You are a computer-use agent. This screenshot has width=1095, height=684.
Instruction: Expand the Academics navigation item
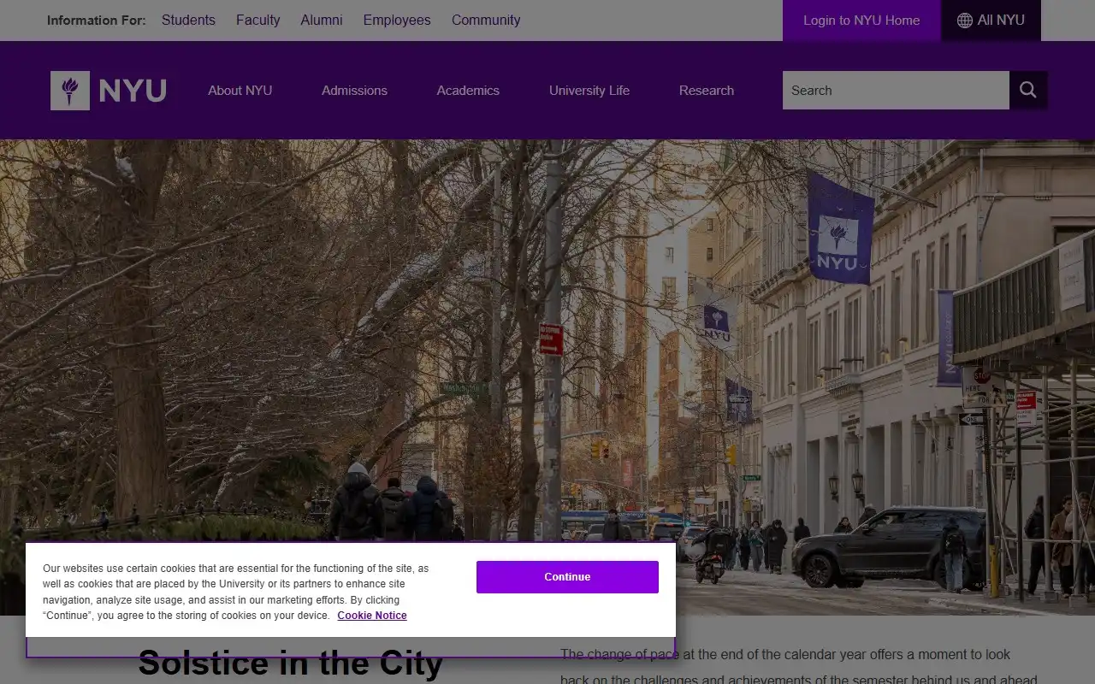pos(468,91)
